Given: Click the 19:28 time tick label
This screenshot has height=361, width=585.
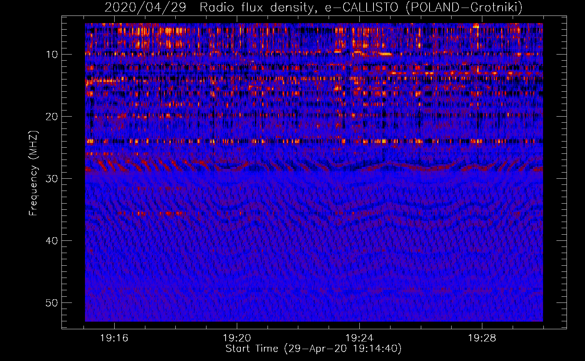Looking at the screenshot, I should (x=482, y=338).
